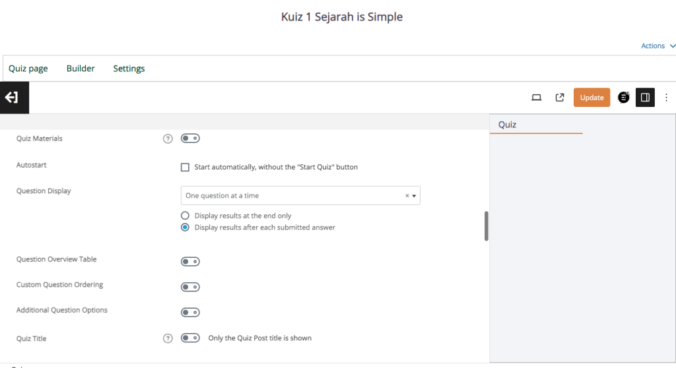Enable Custom Question Ordering switch
Screen dimensions: 676x368
click(x=190, y=287)
